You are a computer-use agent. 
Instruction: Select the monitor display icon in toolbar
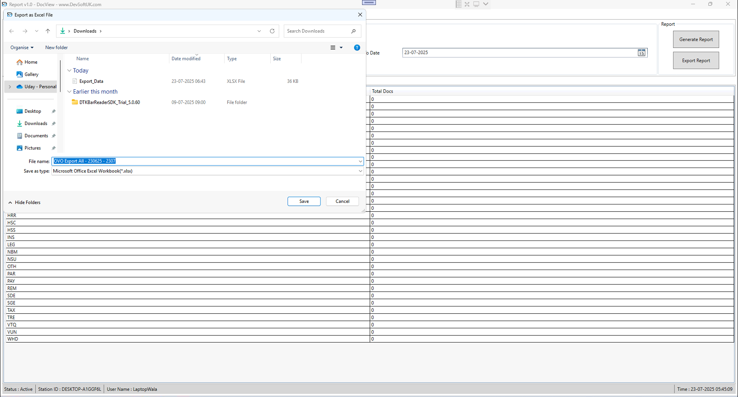[x=476, y=4]
